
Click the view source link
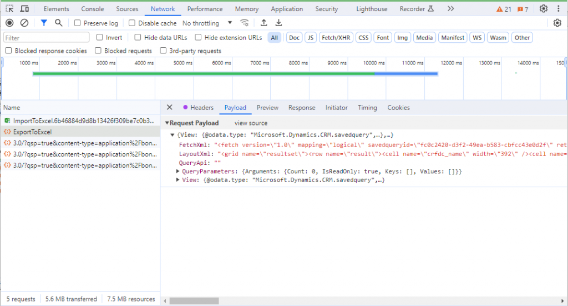pos(251,123)
